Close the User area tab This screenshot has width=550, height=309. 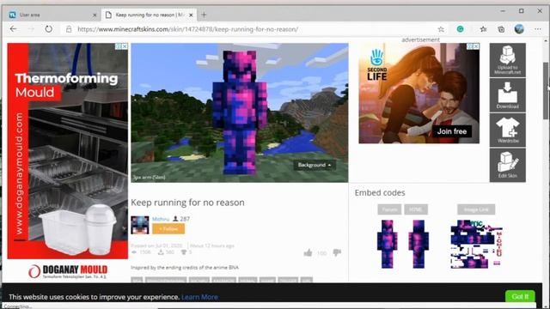[x=95, y=15]
